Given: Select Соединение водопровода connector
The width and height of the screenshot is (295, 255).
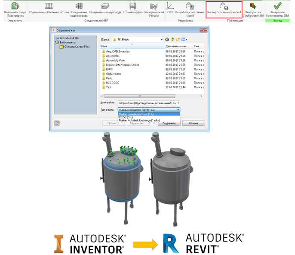Looking at the screenshot, I should click(x=79, y=9).
